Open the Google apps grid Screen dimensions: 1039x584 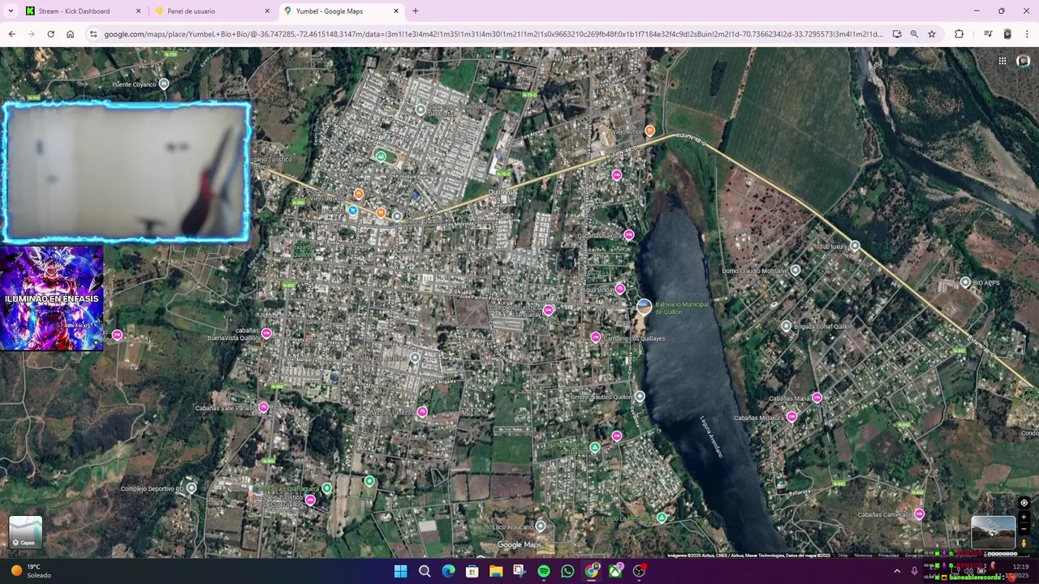(x=1002, y=61)
